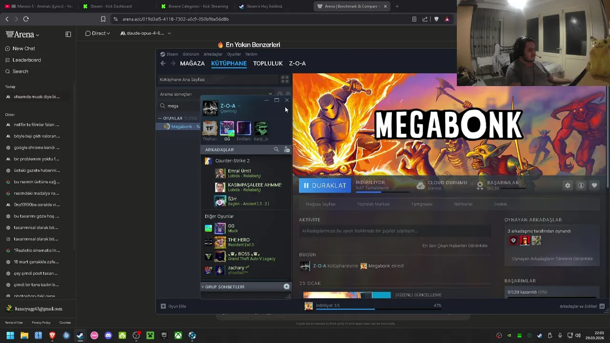This screenshot has height=343, width=610.
Task: Click Oynayan Arkadaşların Tümünü Görüntüle link
Action: tap(552, 259)
